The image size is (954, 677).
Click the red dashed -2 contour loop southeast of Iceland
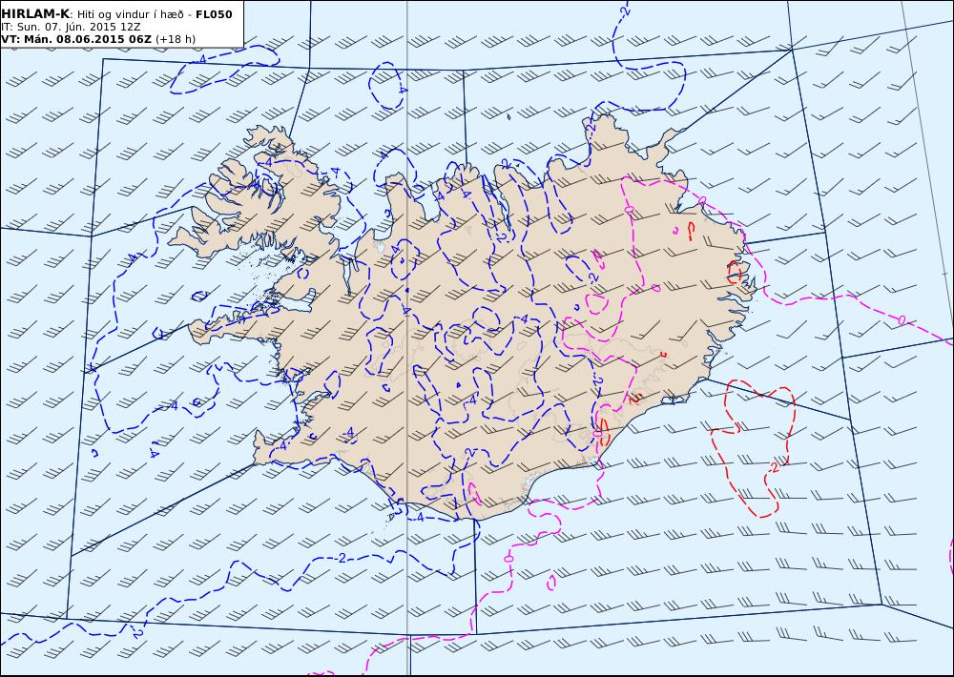[753, 448]
